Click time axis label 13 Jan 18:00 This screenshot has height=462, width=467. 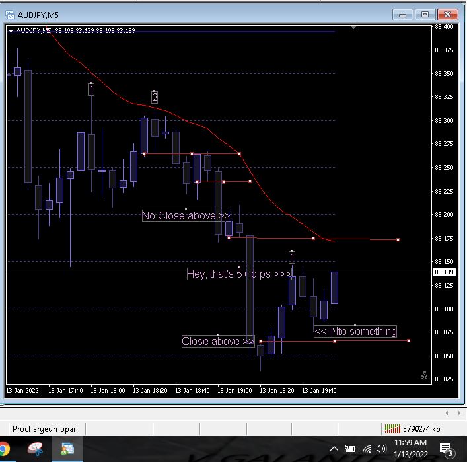[108, 391]
